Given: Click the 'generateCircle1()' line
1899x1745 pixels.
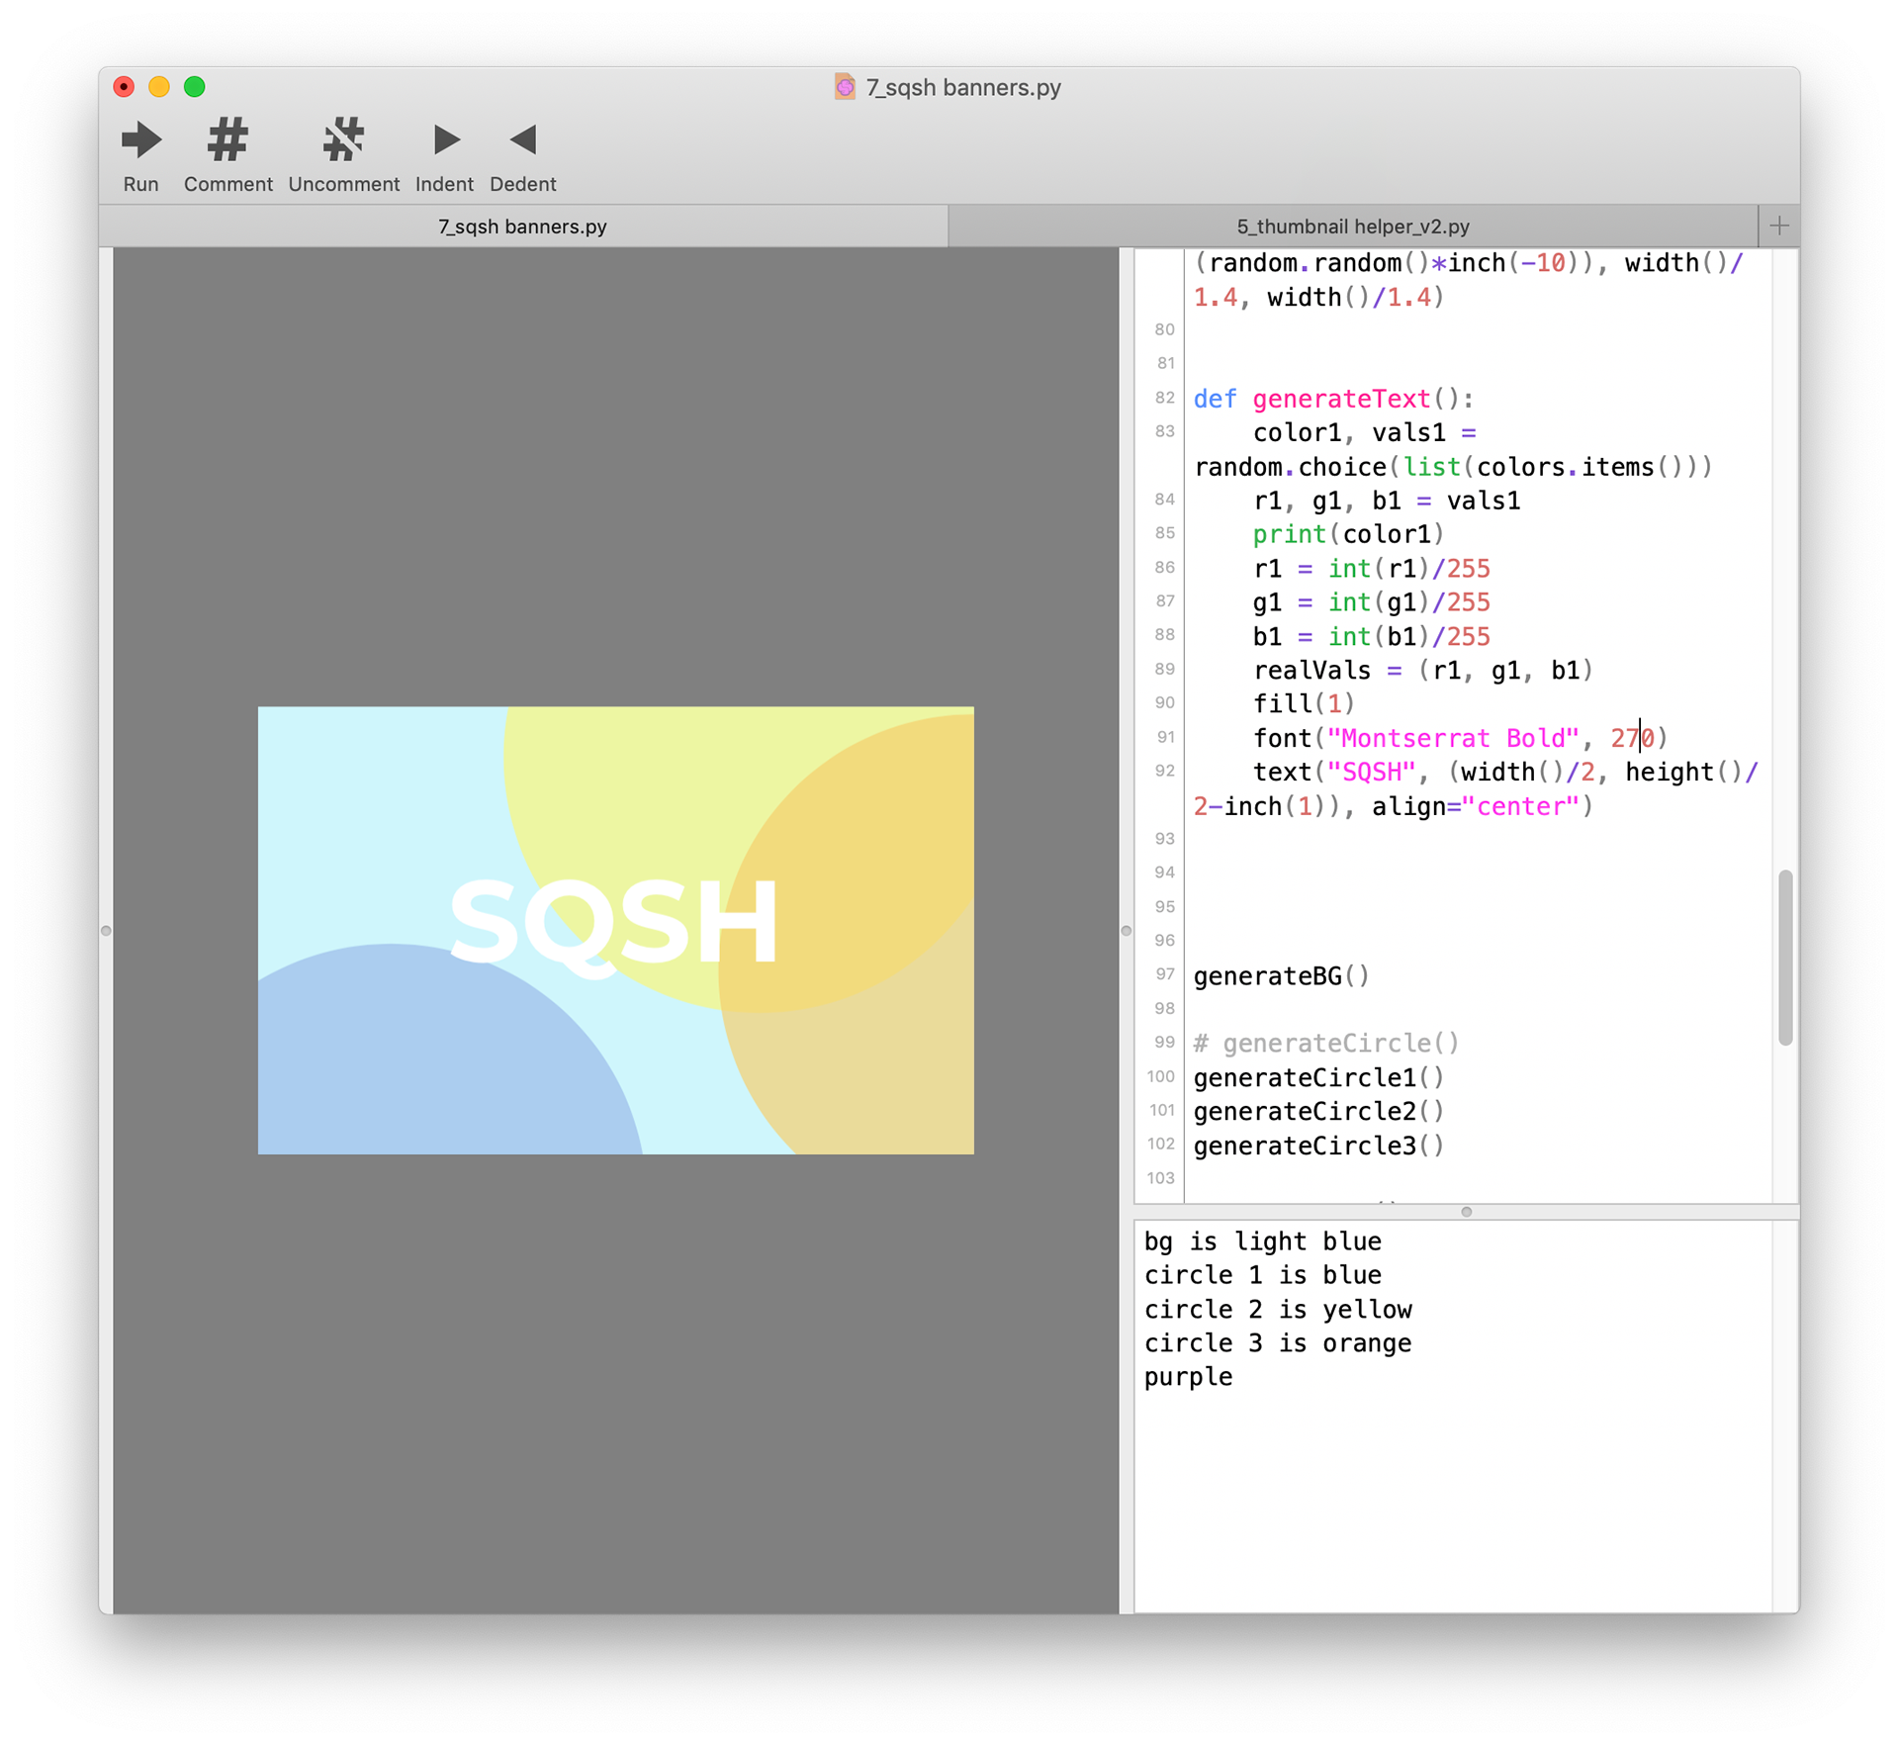Looking at the screenshot, I should [1318, 1077].
